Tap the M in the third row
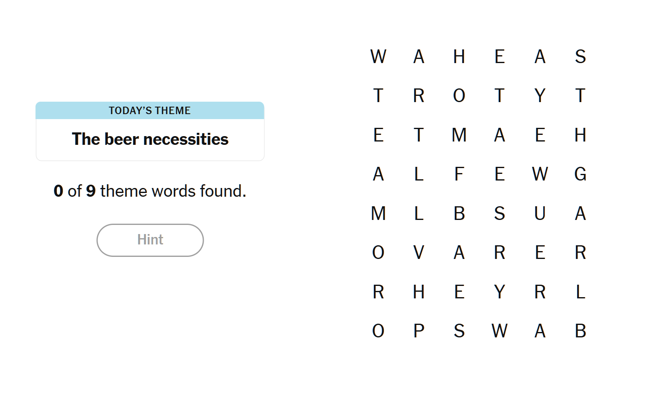 coord(459,135)
